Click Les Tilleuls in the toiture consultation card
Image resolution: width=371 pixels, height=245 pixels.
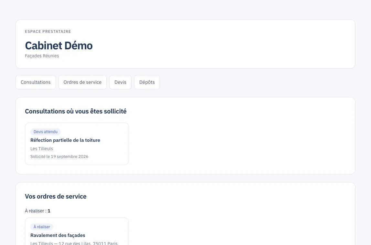[42, 149]
